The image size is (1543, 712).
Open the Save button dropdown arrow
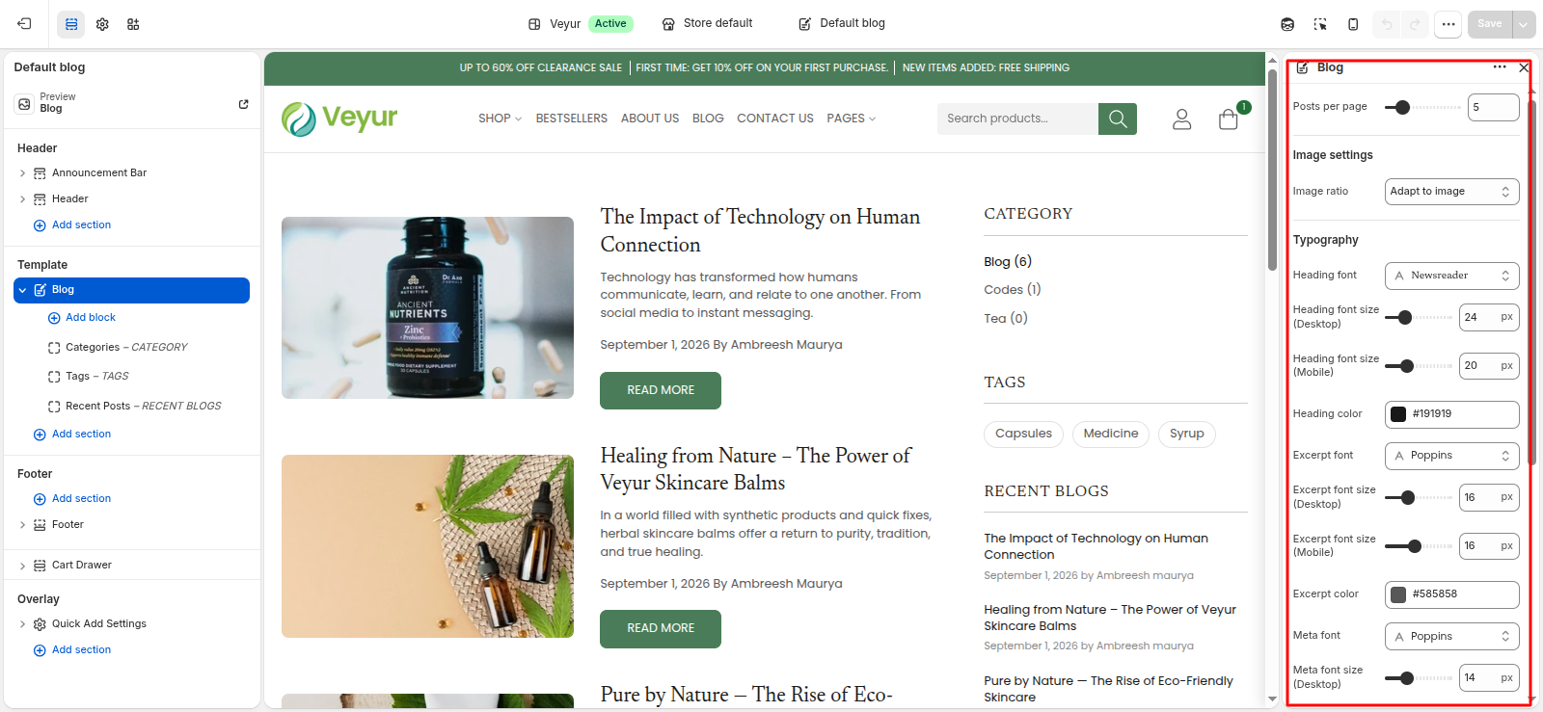[1524, 24]
